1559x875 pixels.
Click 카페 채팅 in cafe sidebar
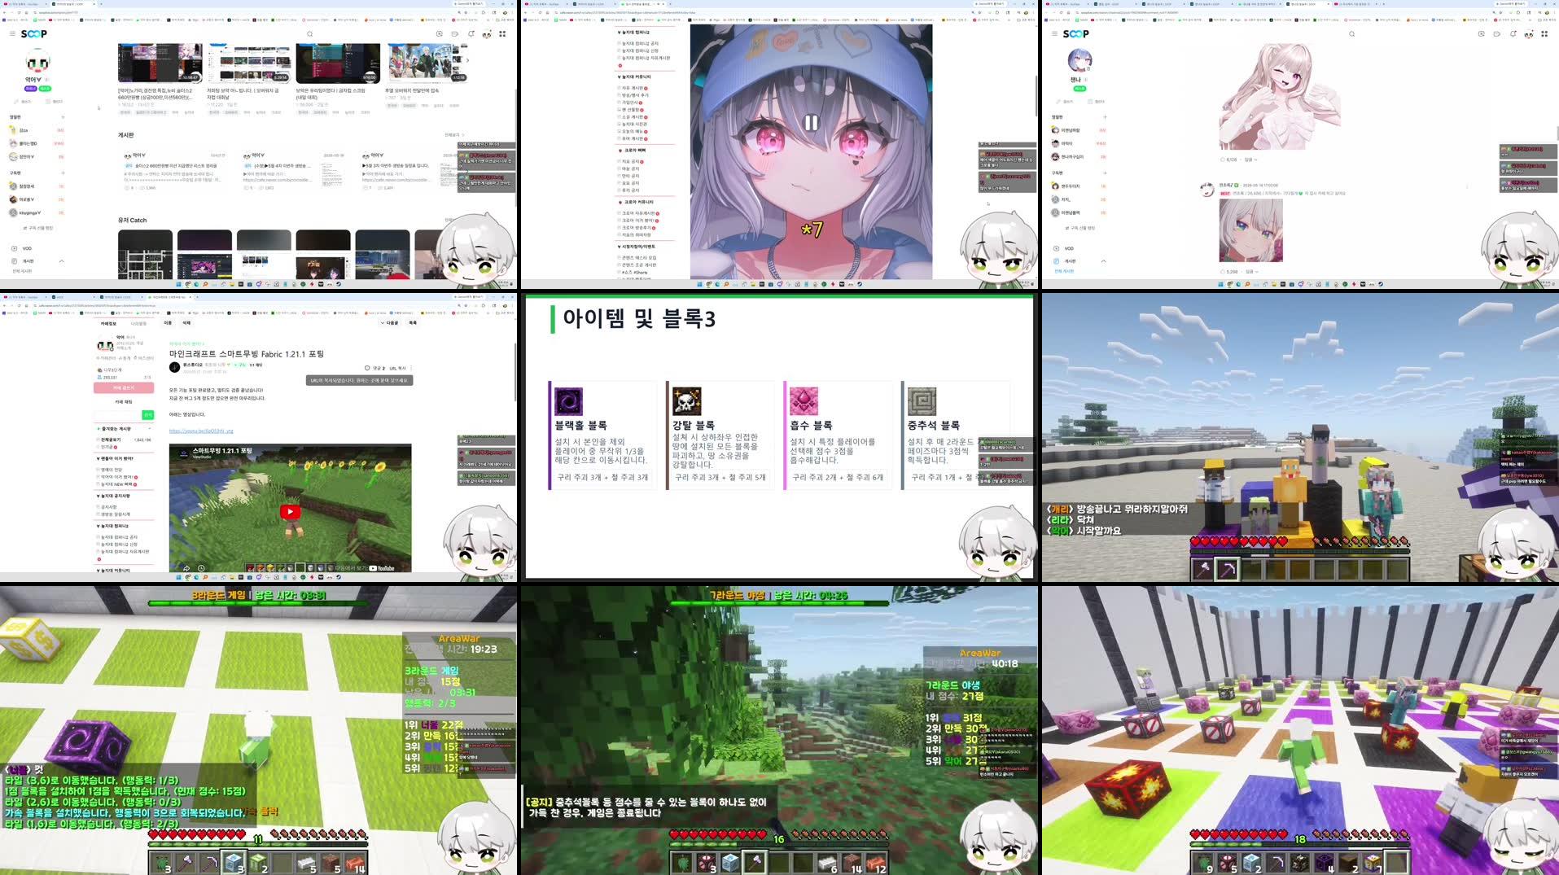[x=124, y=401]
